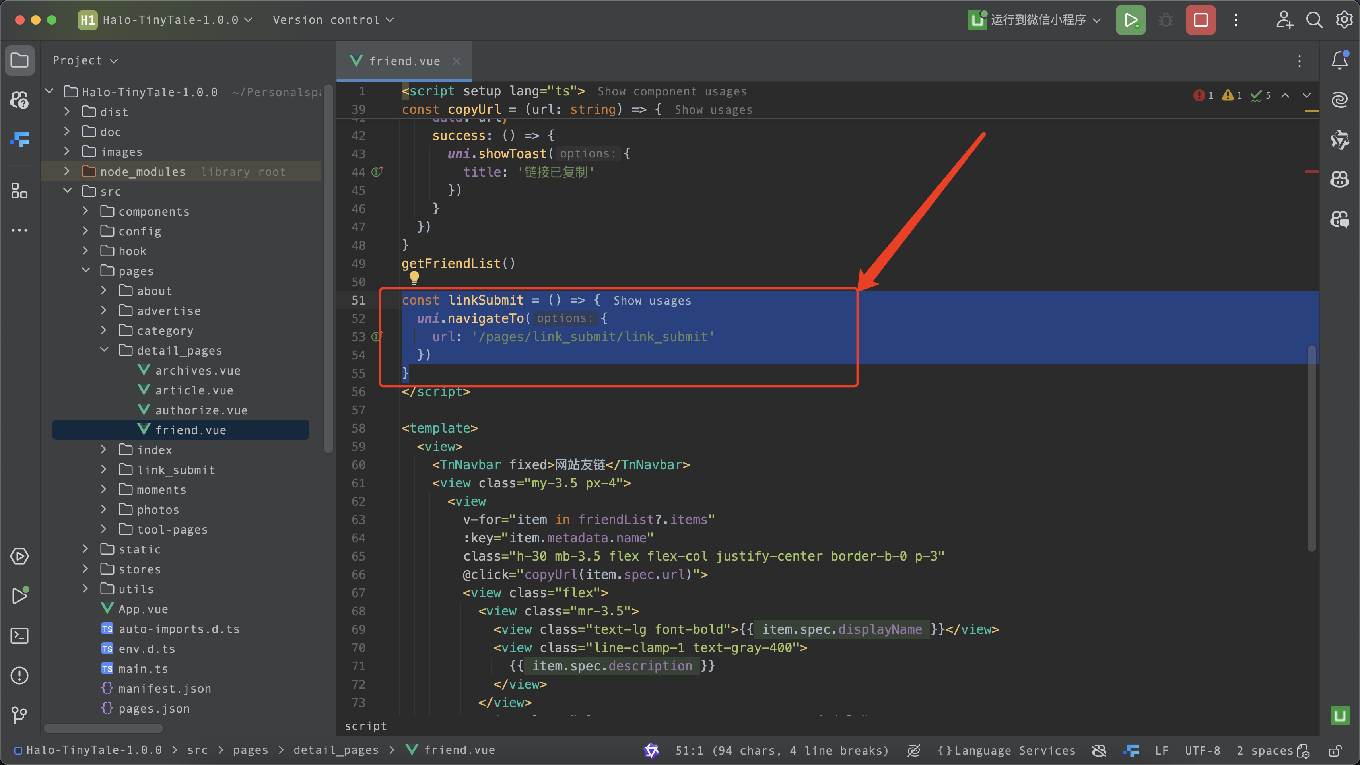
Task: Select the friend.vue editor tab
Action: pyautogui.click(x=404, y=61)
